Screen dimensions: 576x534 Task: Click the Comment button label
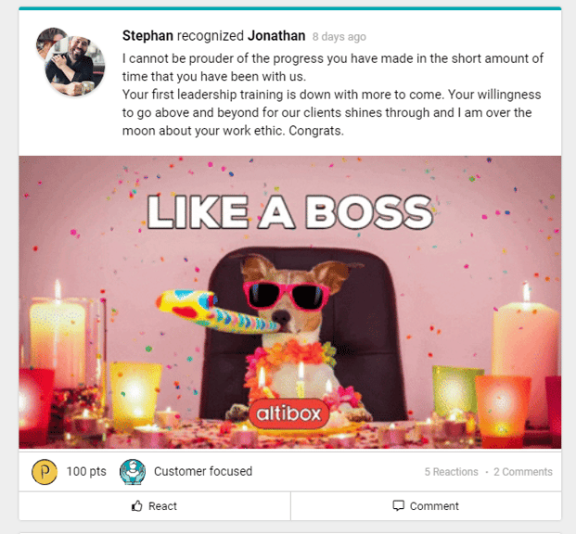click(434, 506)
